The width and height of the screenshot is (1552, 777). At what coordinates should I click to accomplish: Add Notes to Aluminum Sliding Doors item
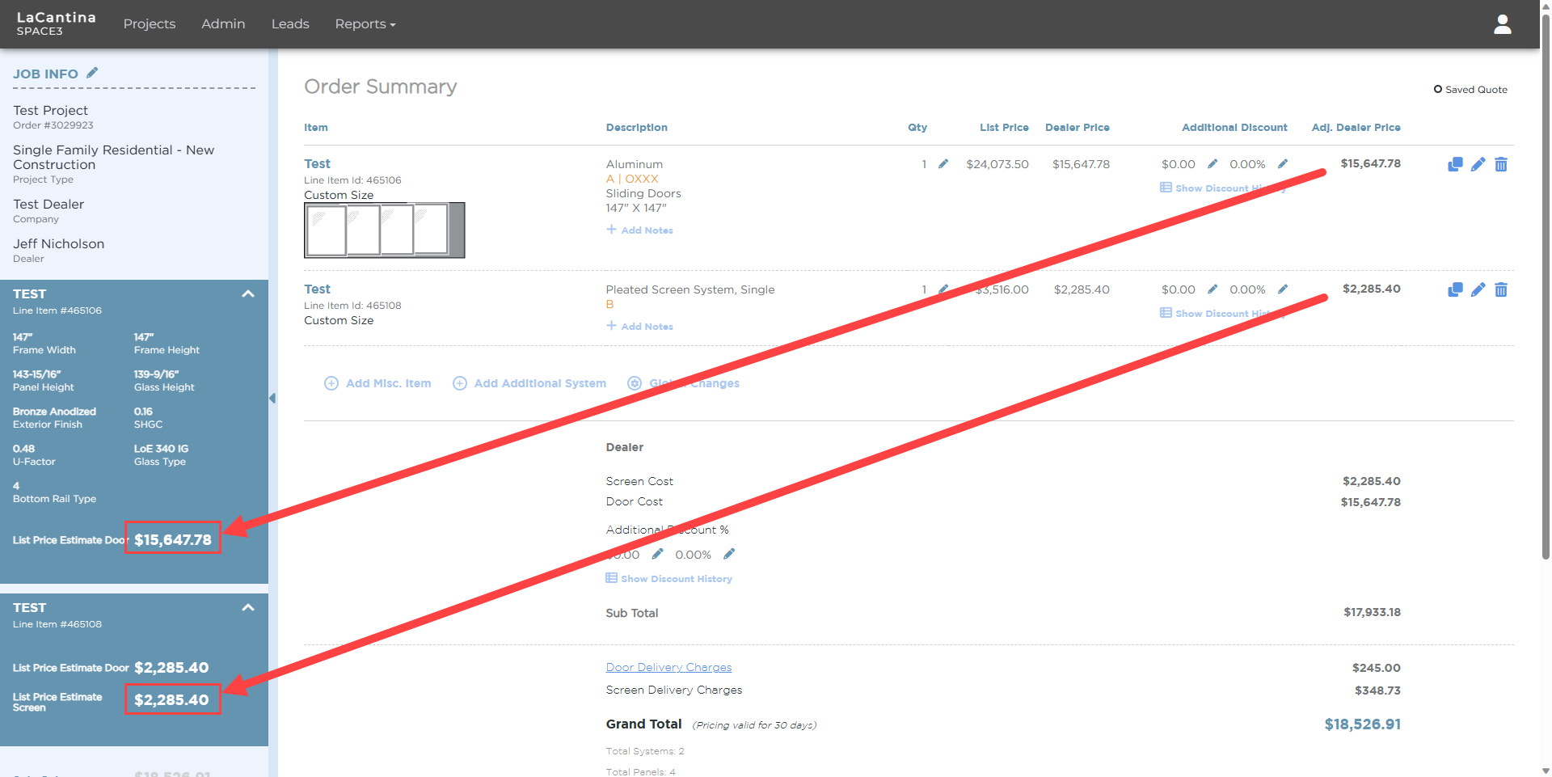(x=639, y=230)
